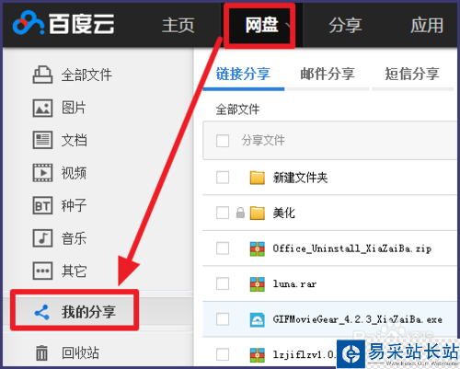The width and height of the screenshot is (460, 369).
Task: Click the 新建文件夹 folder icon
Action: (x=258, y=178)
